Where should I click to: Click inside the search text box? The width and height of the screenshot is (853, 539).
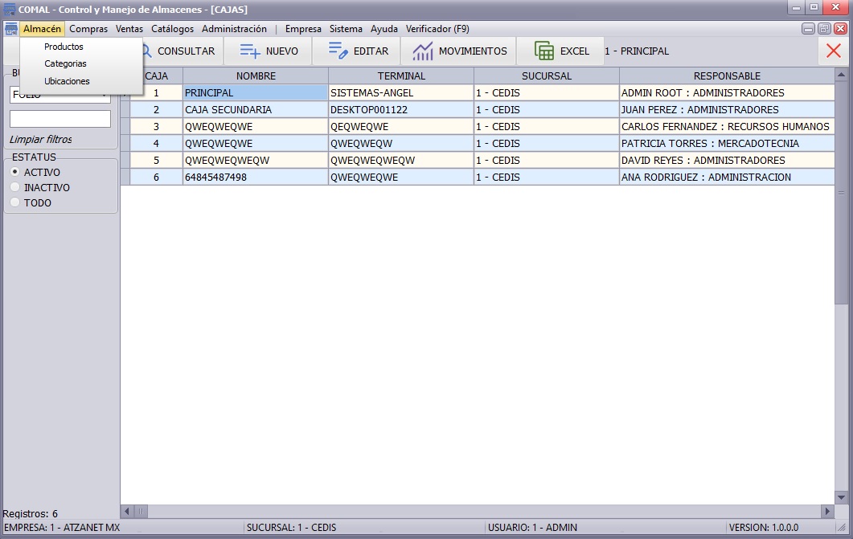[60, 117]
